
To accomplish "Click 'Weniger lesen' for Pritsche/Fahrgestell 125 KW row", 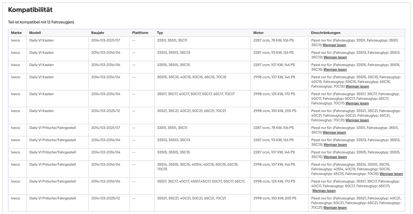I will point(324,191).
